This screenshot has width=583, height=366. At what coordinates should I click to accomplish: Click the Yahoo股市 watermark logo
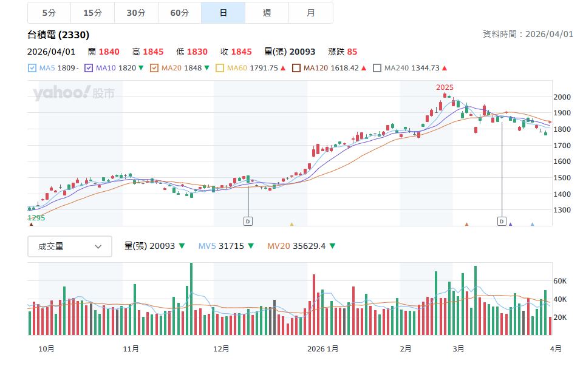tap(73, 93)
